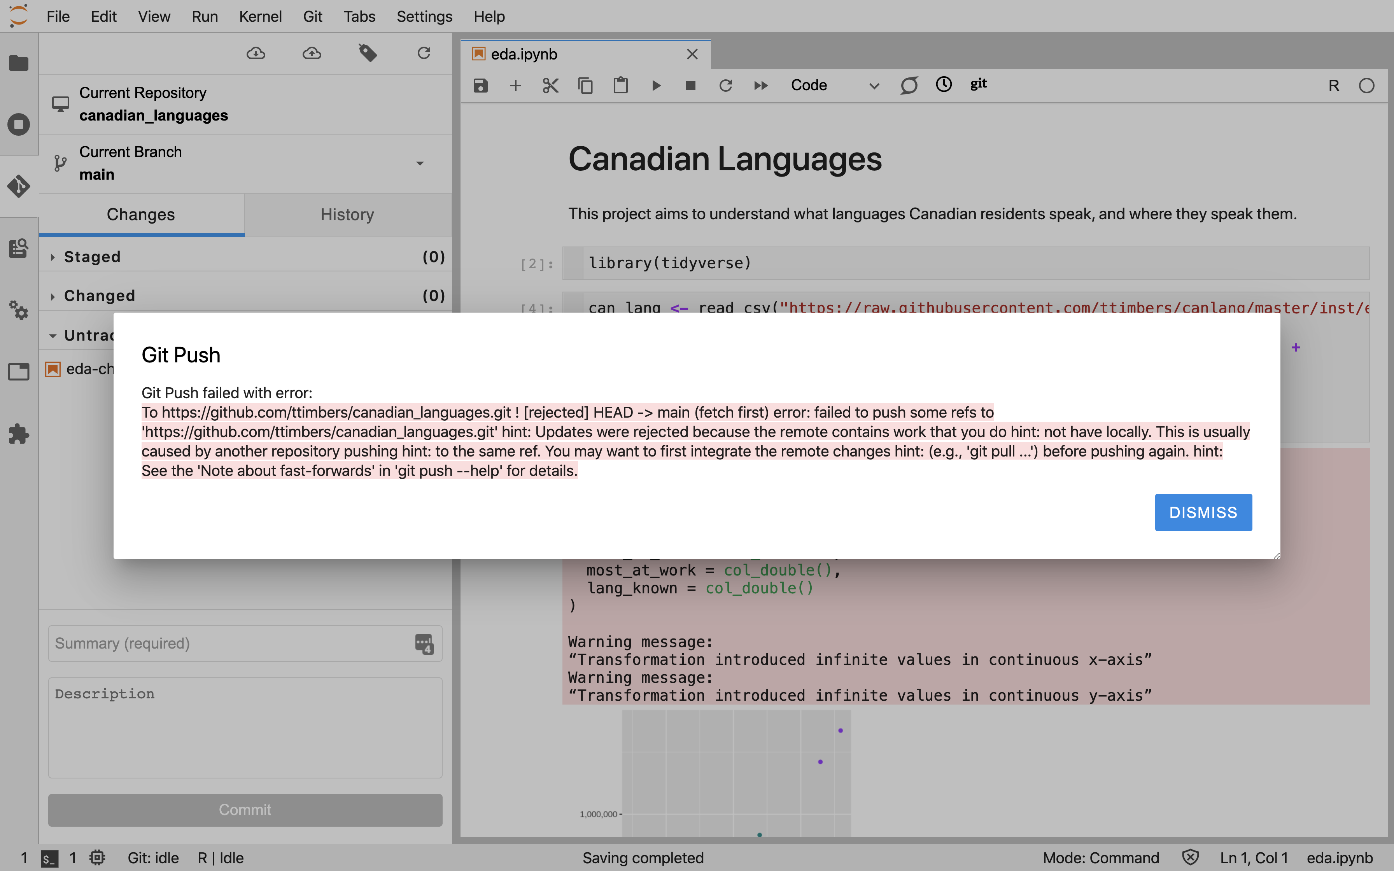Open the Git menu
The image size is (1394, 871).
312,16
